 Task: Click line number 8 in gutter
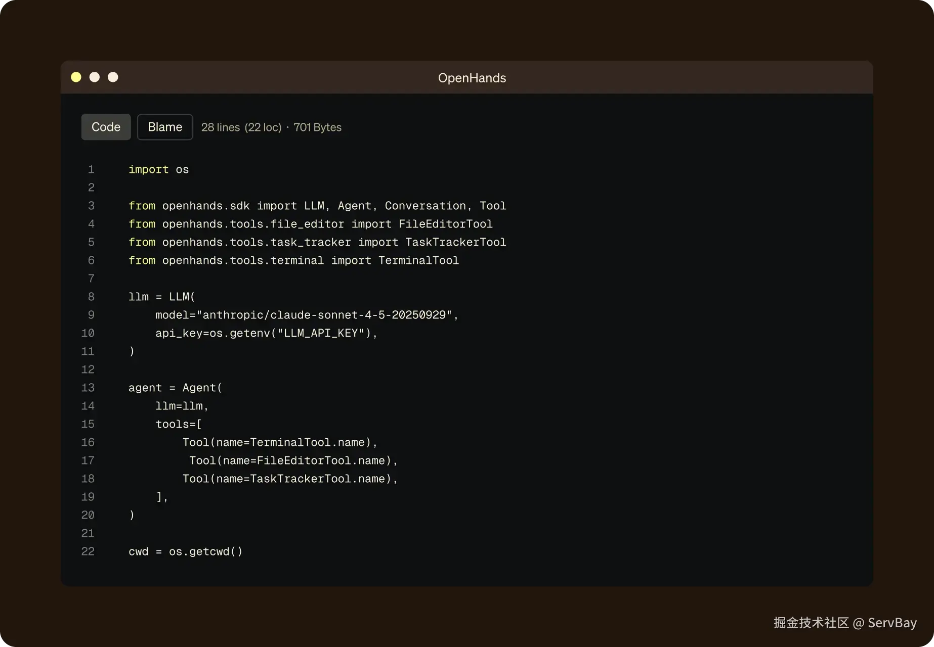(x=91, y=297)
